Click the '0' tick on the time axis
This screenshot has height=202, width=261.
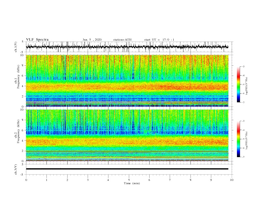click(26, 180)
